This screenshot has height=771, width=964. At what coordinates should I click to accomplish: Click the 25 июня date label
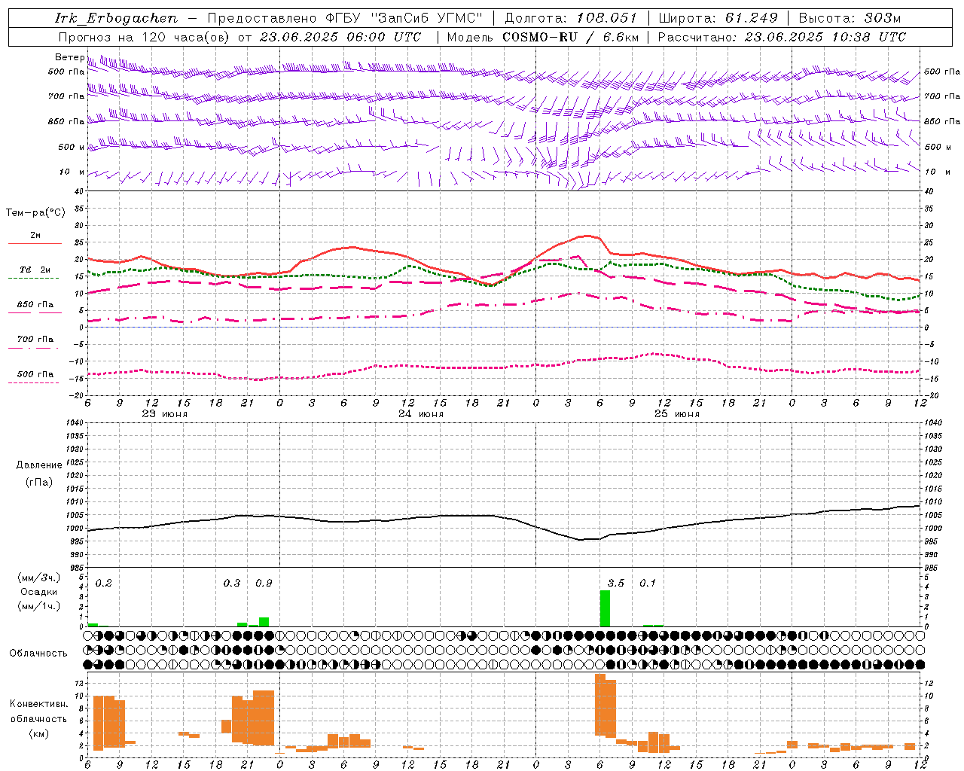[676, 414]
